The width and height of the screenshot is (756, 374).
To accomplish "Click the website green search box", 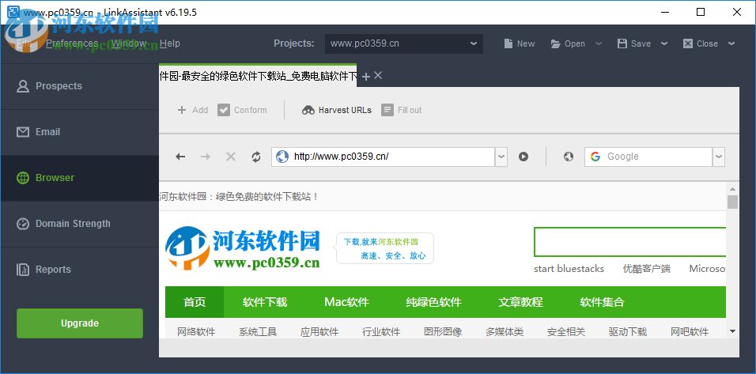I will tap(629, 242).
